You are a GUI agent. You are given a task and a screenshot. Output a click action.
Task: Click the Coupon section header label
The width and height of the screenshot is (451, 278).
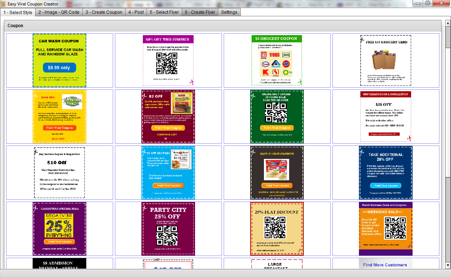point(15,26)
